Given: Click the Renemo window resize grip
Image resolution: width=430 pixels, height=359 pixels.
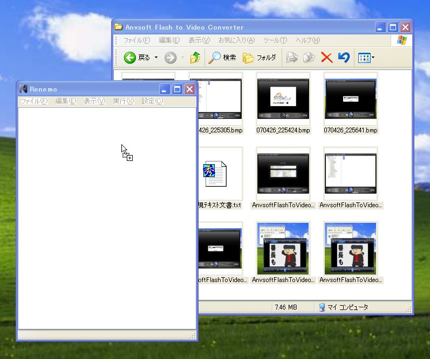Looking at the screenshot, I should coord(193,336).
